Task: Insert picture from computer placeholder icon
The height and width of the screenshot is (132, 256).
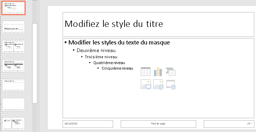Action: [x=146, y=84]
